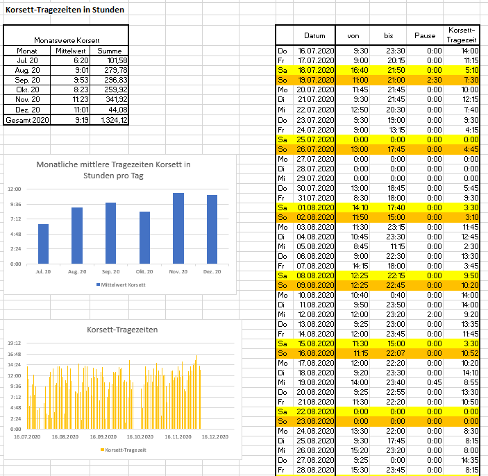Select the Aug. 20 Mittelwert cell 9:01
Screen dimensions: 488x476
tap(70, 70)
